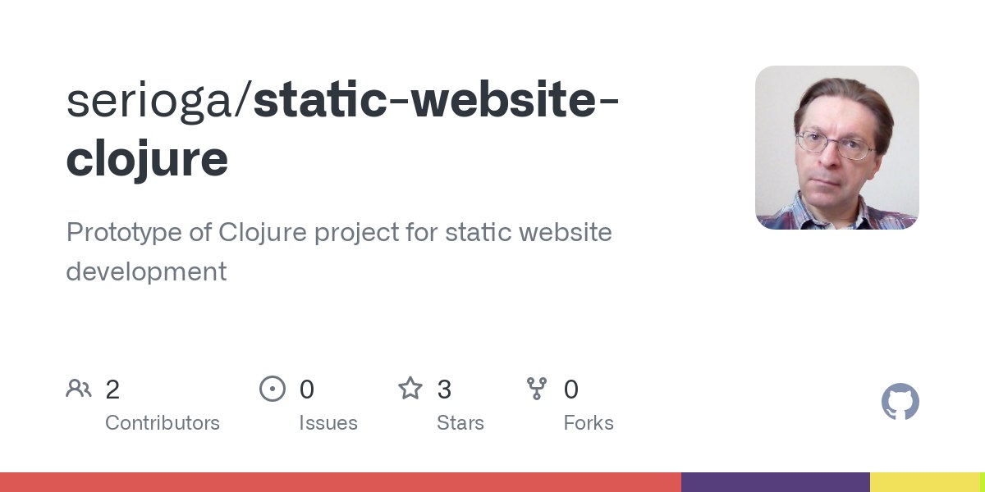The image size is (985, 492).
Task: Click the purple language bar segment
Action: tap(775, 482)
